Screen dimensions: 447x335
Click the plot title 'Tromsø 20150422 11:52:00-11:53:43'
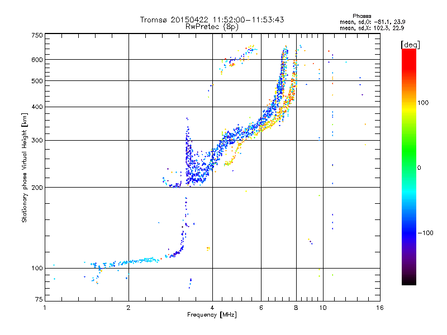[212, 20]
